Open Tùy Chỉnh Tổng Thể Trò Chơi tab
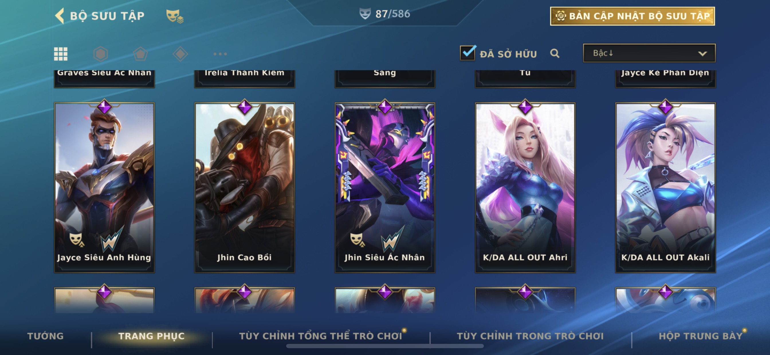The image size is (770, 355). coord(321,336)
